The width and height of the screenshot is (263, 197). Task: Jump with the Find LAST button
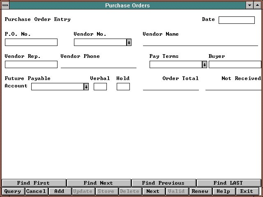[228, 183]
